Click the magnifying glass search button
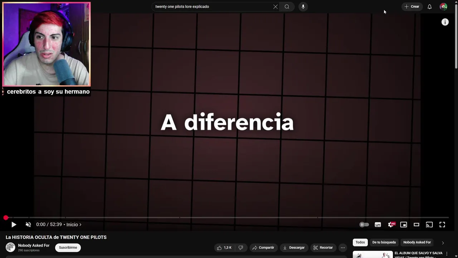 (x=287, y=6)
